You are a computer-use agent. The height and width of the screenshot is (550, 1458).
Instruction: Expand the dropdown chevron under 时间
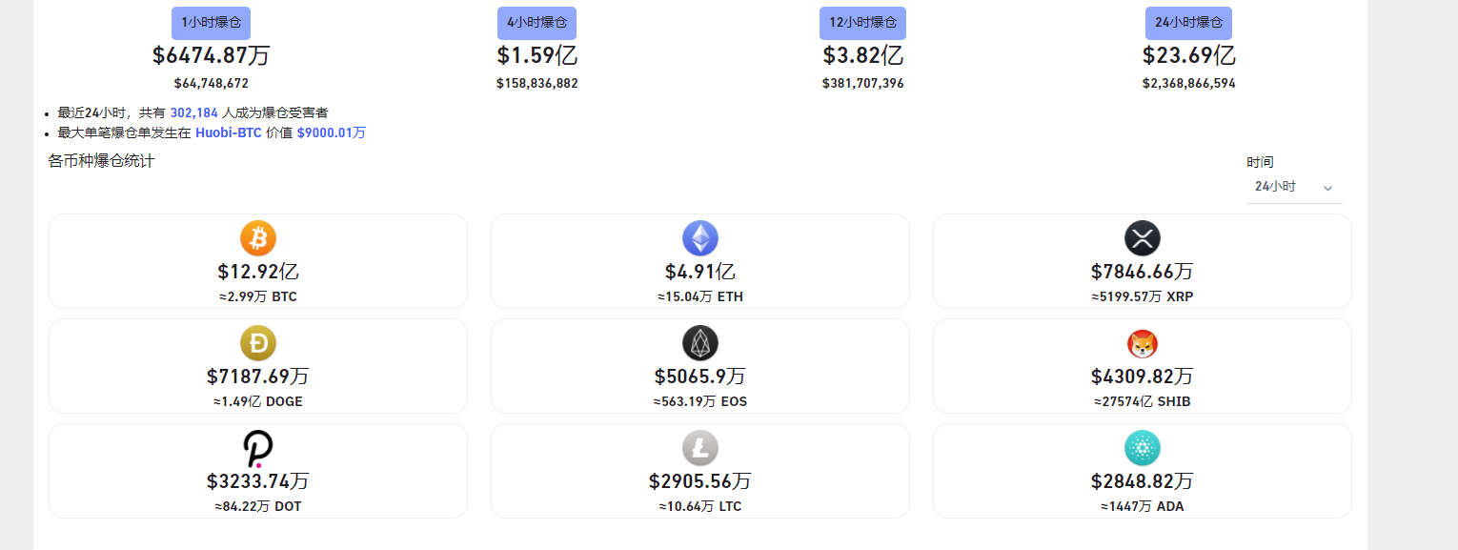[1327, 188]
